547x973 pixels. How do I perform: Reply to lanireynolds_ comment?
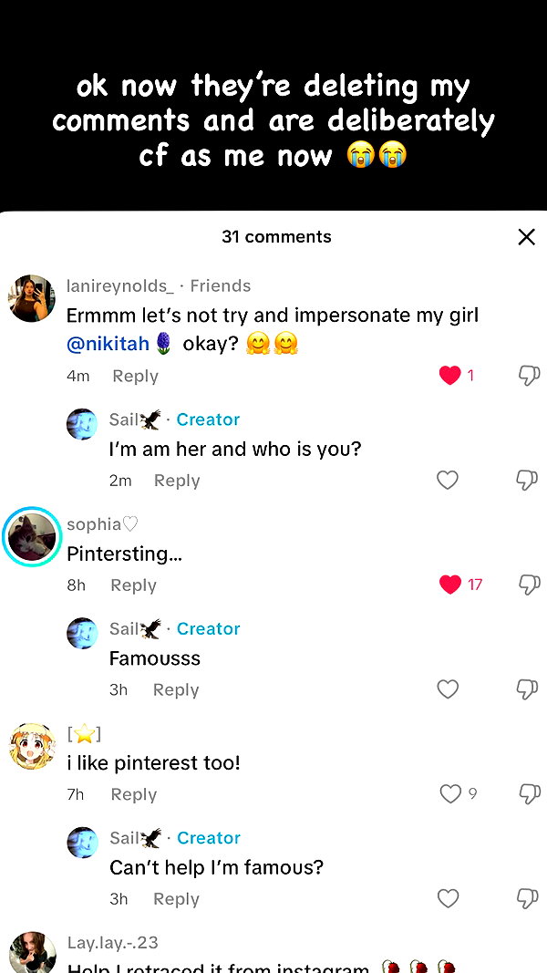[135, 376]
